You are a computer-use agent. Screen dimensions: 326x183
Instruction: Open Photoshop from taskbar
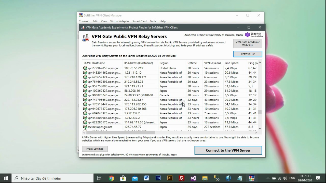click(x=158, y=178)
